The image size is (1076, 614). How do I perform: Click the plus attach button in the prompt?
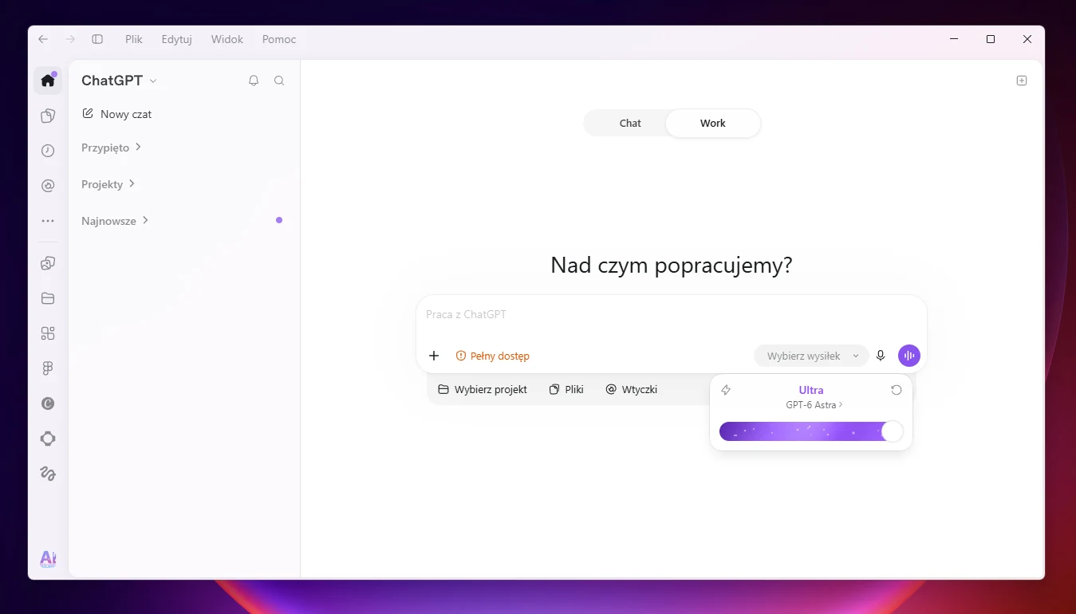click(x=434, y=356)
